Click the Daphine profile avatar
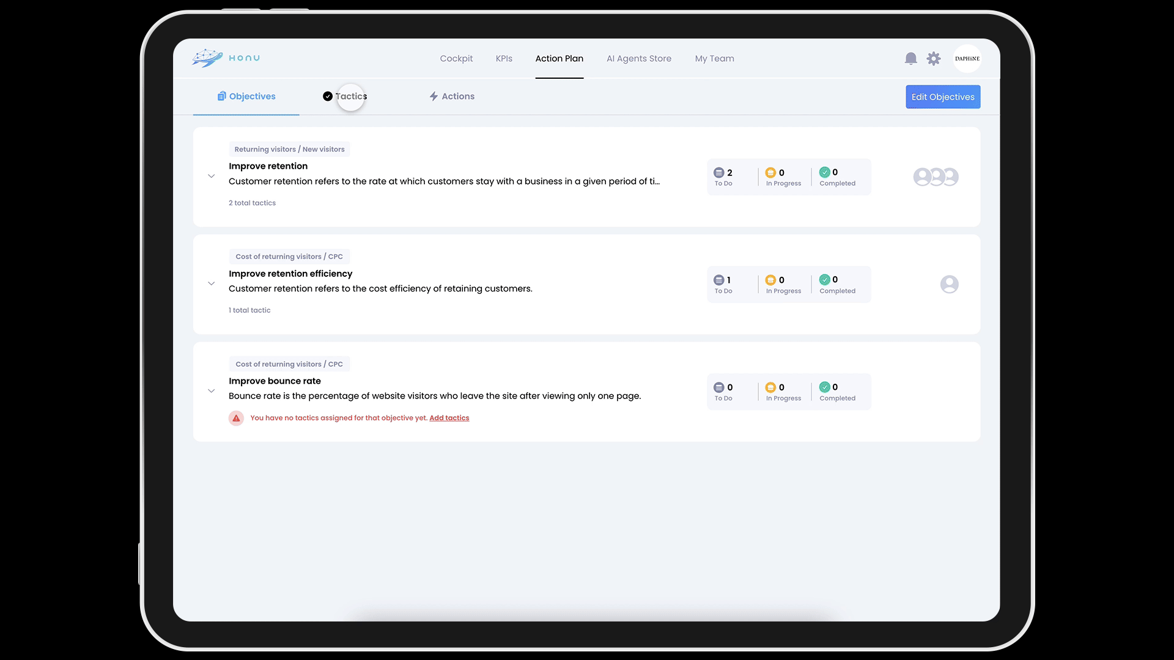 click(x=967, y=59)
